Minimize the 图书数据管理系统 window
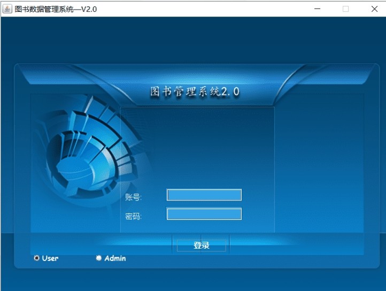386x291 pixels. [x=318, y=9]
